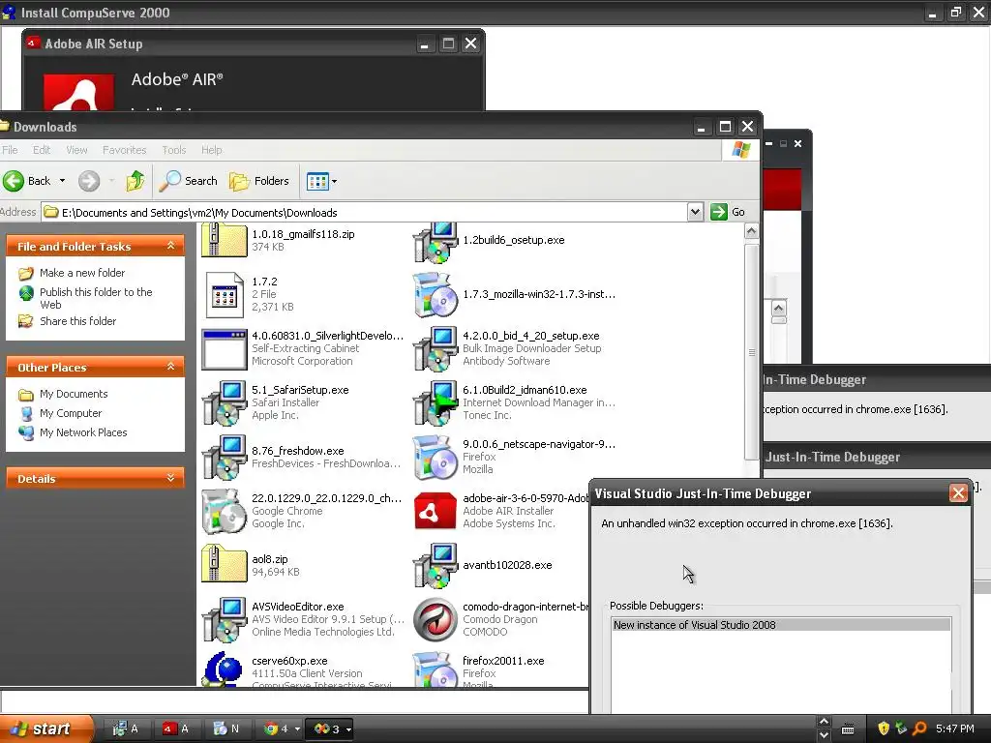Select the 4.2.0.0_bid_4_20_setup.exe icon
Viewport: 991px width, 743px height.
(x=435, y=348)
